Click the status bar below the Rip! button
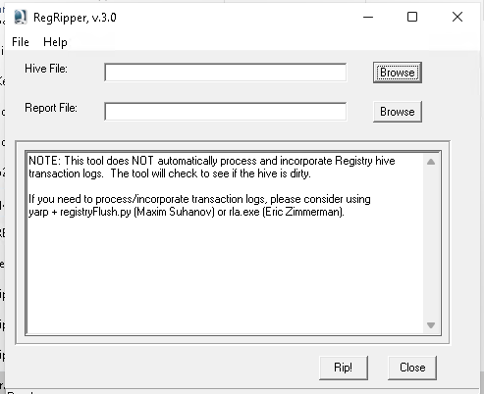The image size is (484, 394). [x=243, y=391]
